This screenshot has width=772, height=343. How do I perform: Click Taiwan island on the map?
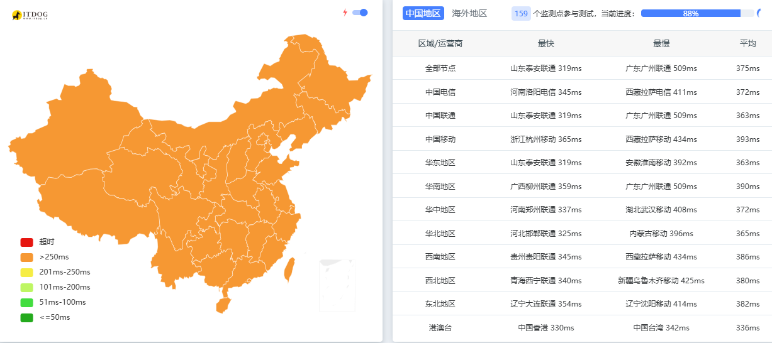pos(290,269)
